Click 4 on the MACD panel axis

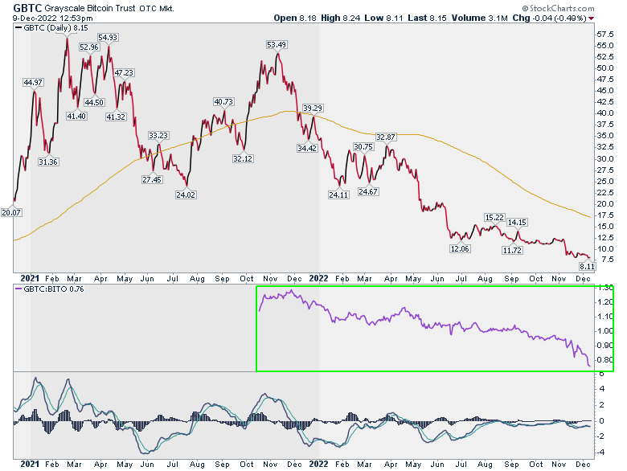tap(602, 389)
